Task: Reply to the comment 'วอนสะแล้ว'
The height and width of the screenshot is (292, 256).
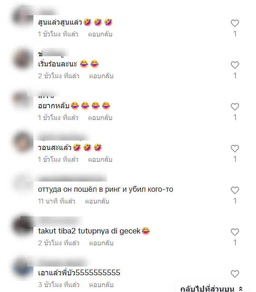Action: click(x=100, y=159)
